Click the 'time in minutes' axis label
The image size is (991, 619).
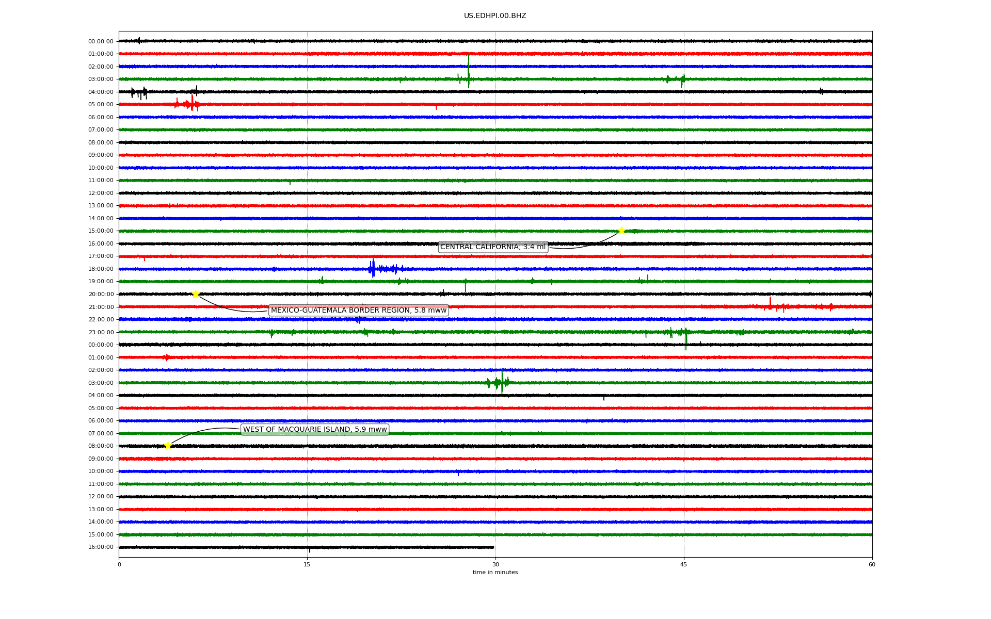pos(494,573)
